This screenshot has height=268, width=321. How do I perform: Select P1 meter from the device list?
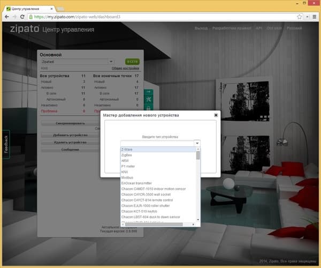pyautogui.click(x=158, y=166)
